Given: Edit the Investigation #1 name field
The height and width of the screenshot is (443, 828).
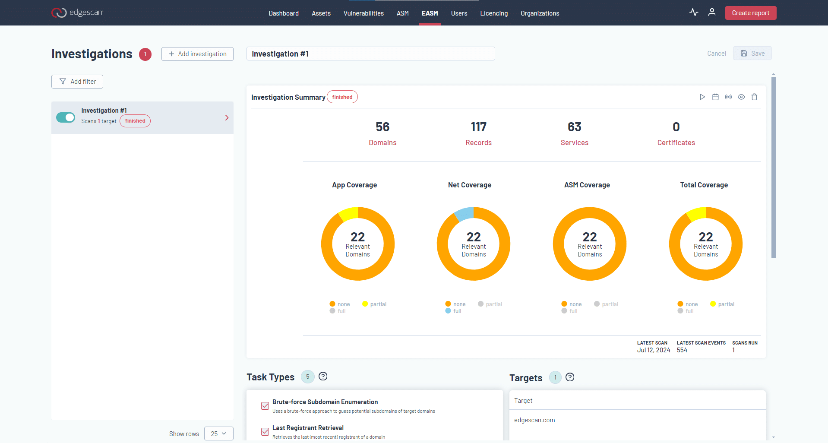Looking at the screenshot, I should [x=370, y=53].
